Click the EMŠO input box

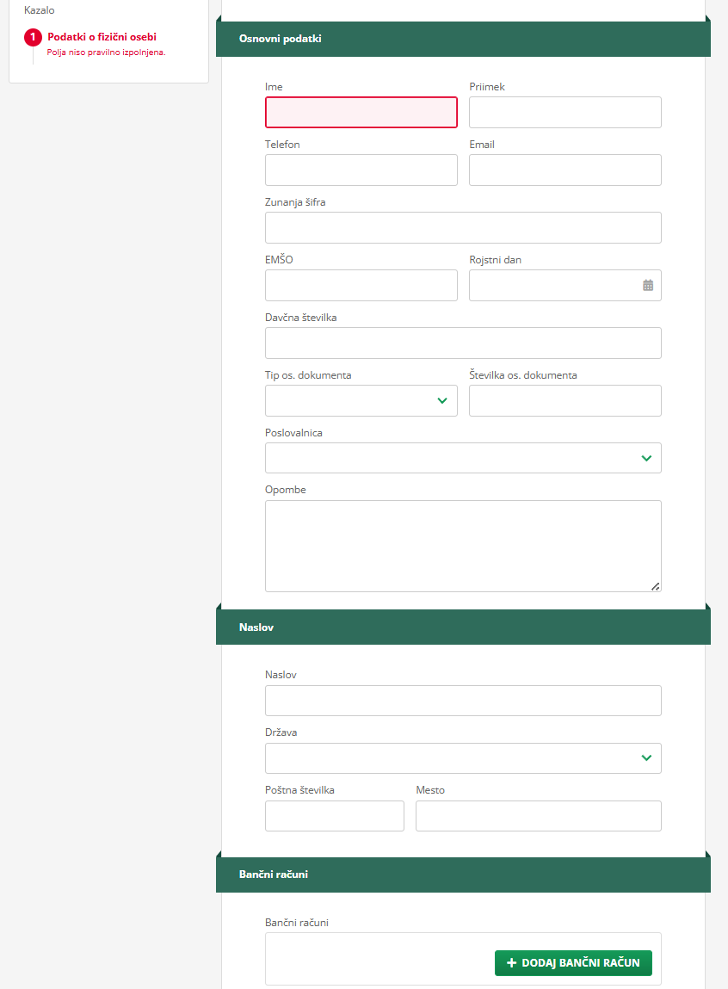tap(361, 286)
